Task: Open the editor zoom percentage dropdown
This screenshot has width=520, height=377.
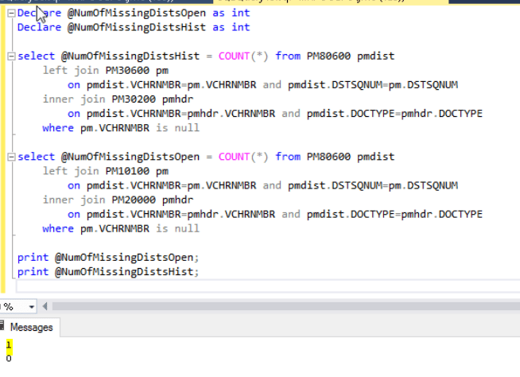Action: pos(32,307)
